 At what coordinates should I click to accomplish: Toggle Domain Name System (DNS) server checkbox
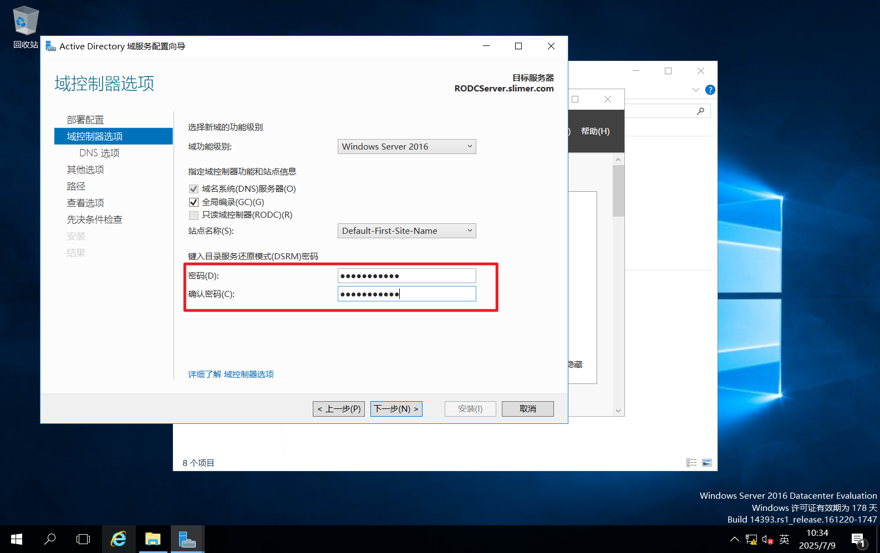194,189
